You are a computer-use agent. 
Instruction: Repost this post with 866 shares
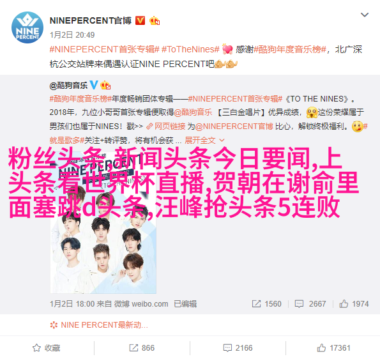click(142, 348)
